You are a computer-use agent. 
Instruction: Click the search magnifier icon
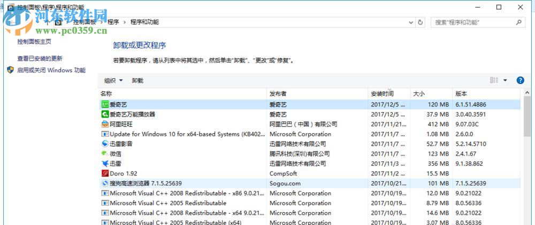coord(518,22)
